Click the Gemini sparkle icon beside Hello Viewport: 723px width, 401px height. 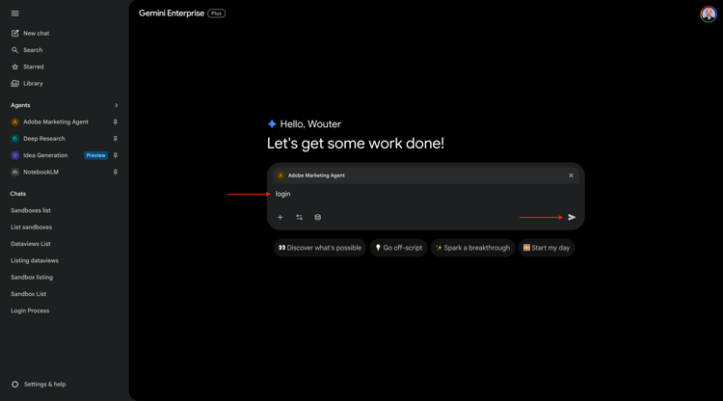click(x=272, y=124)
